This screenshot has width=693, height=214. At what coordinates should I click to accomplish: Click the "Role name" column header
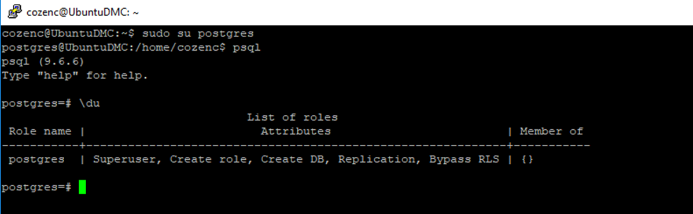coord(40,131)
